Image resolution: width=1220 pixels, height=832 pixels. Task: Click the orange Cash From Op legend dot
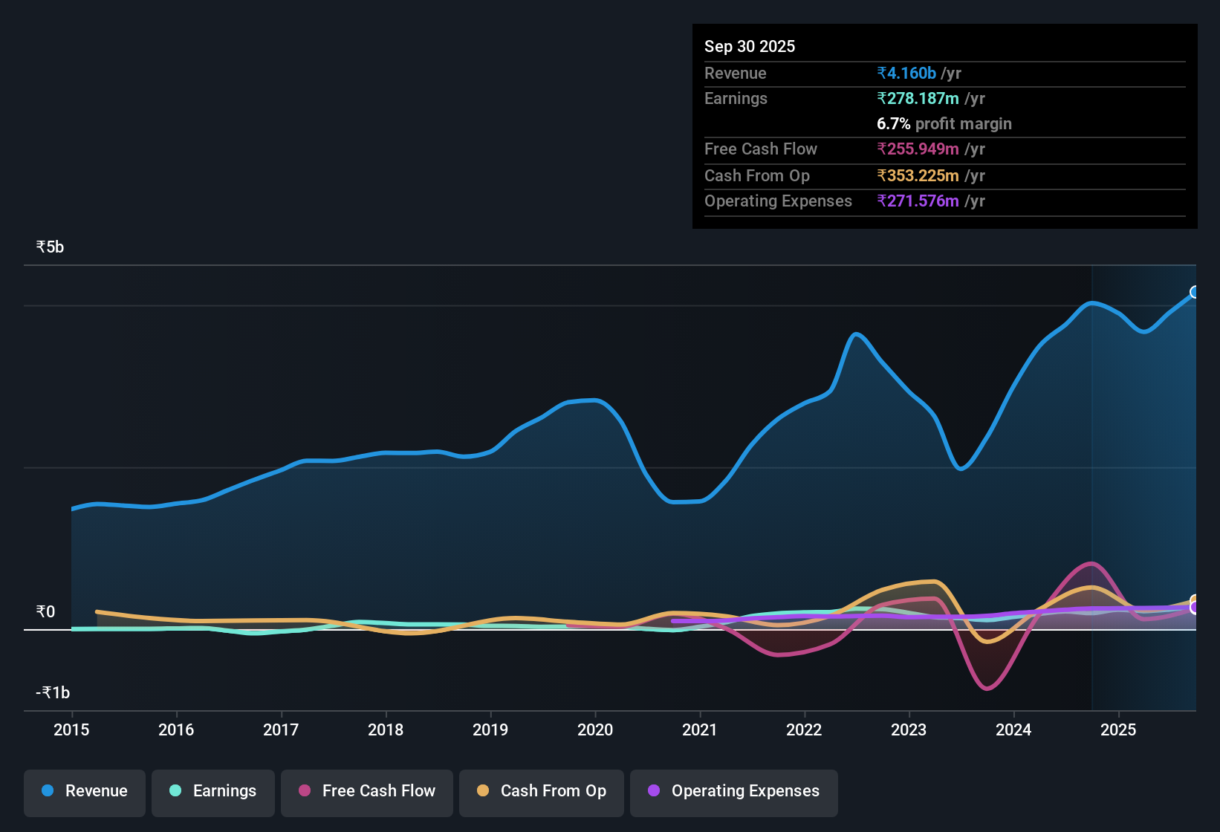pos(483,791)
